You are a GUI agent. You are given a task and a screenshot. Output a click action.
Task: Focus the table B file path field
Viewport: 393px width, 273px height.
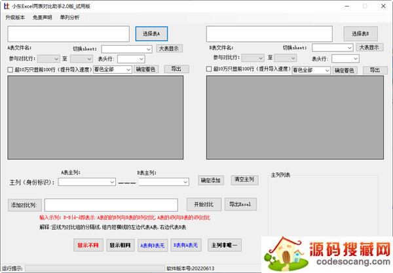pyautogui.click(x=269, y=34)
